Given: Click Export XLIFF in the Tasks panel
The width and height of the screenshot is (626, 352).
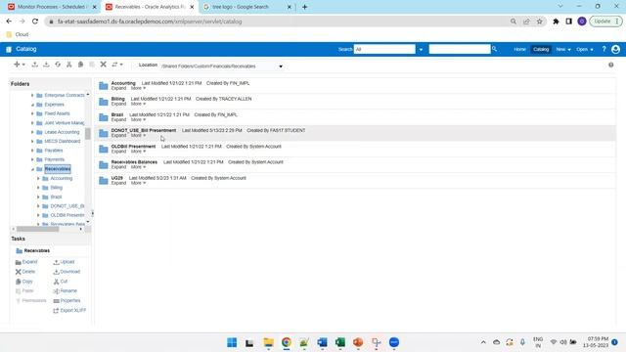Looking at the screenshot, I should [69, 311].
